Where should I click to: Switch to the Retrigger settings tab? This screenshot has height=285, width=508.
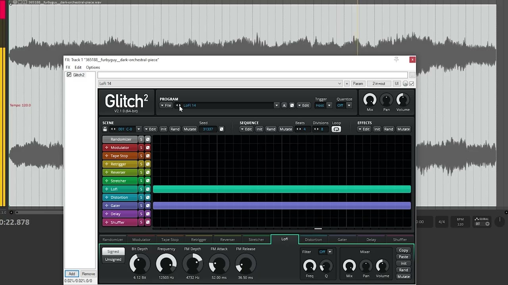point(198,239)
